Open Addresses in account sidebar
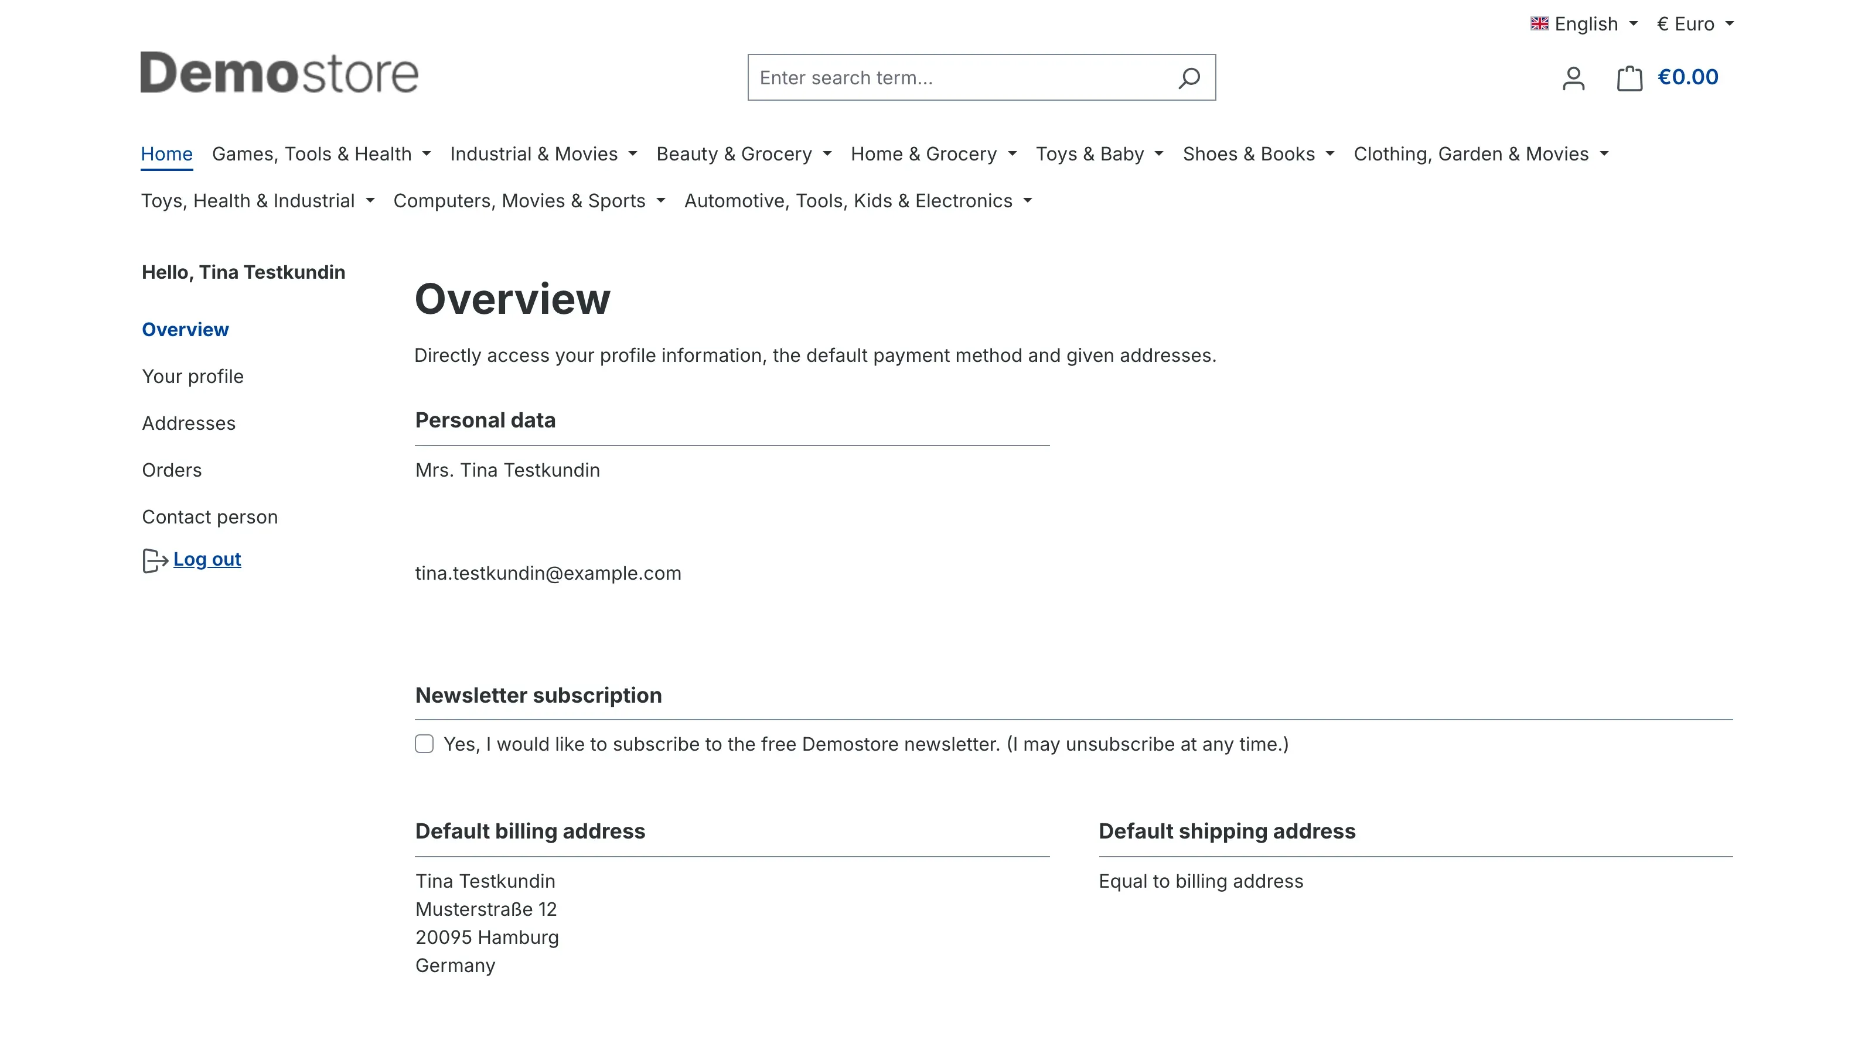 point(189,423)
